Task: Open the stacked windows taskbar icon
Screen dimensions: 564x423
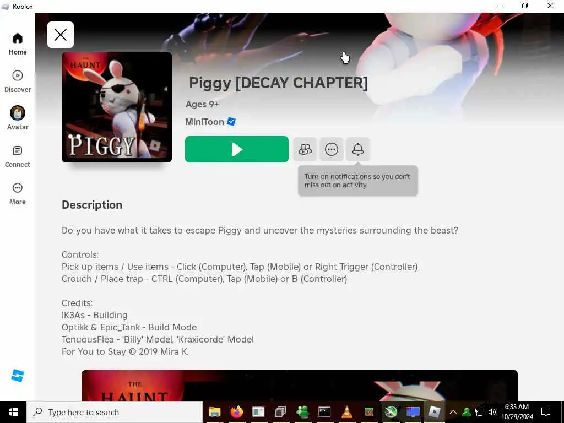Action: tap(280, 412)
